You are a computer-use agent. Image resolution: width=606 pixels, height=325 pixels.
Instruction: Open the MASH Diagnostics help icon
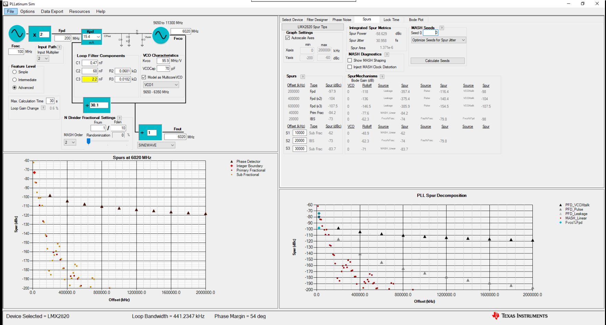(x=387, y=55)
